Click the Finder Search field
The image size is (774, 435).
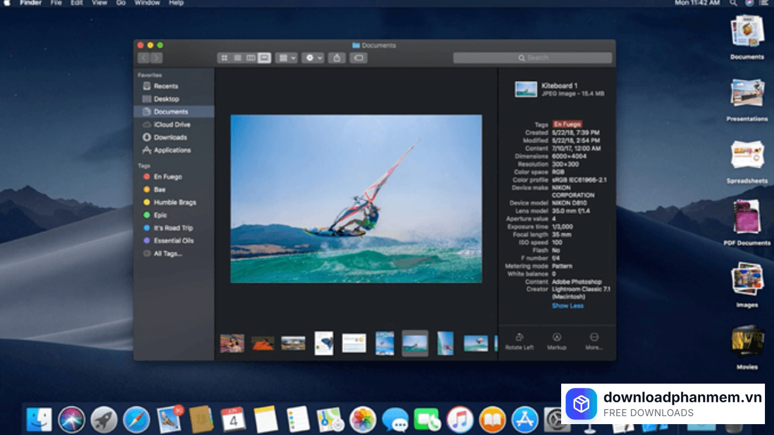click(x=533, y=58)
